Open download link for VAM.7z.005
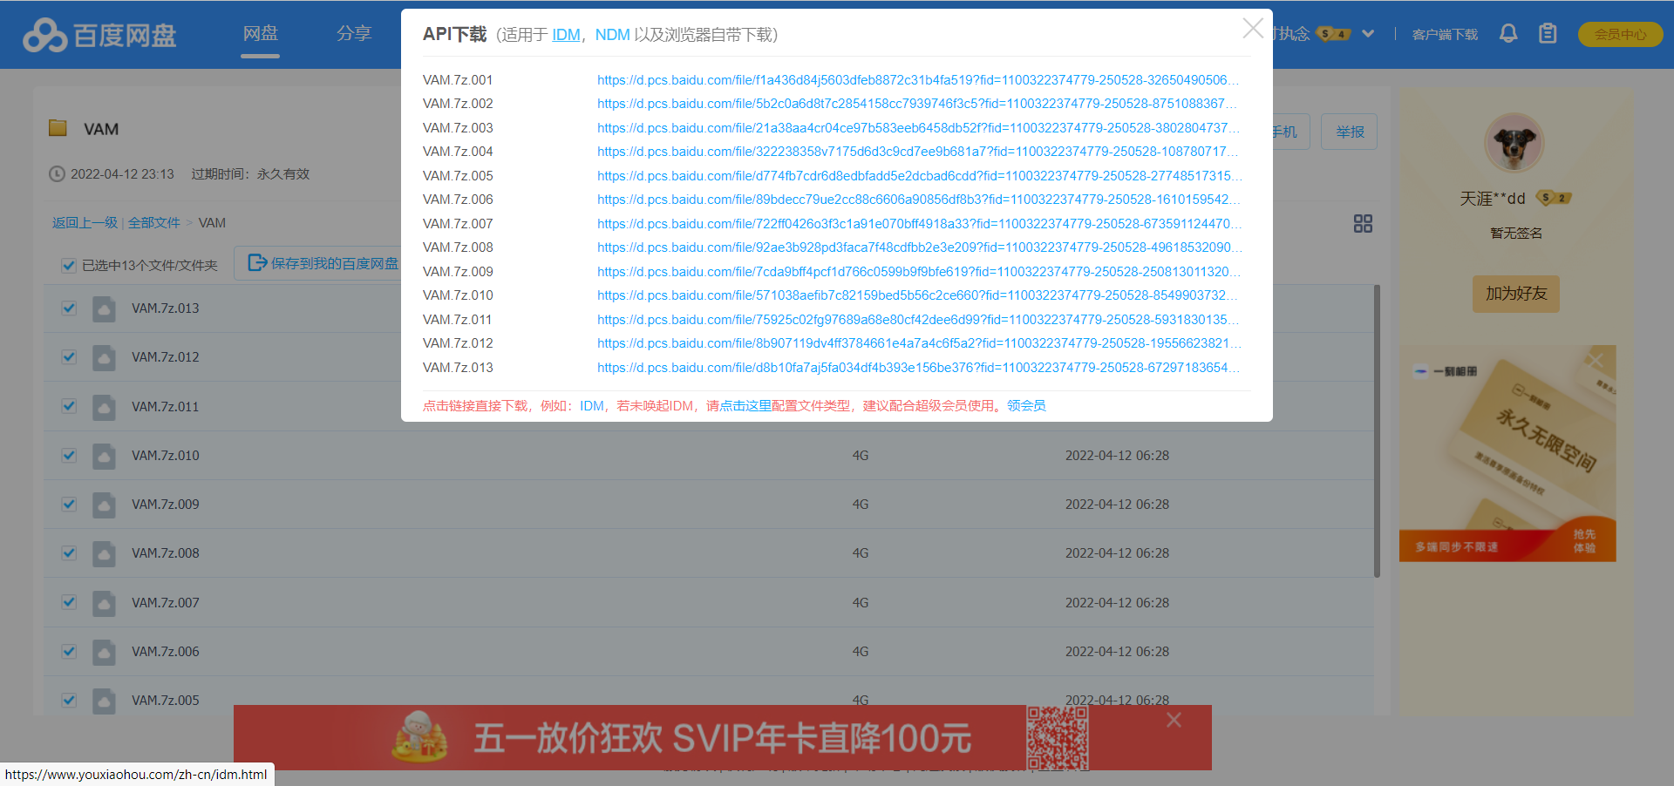1674x786 pixels. pyautogui.click(x=919, y=176)
